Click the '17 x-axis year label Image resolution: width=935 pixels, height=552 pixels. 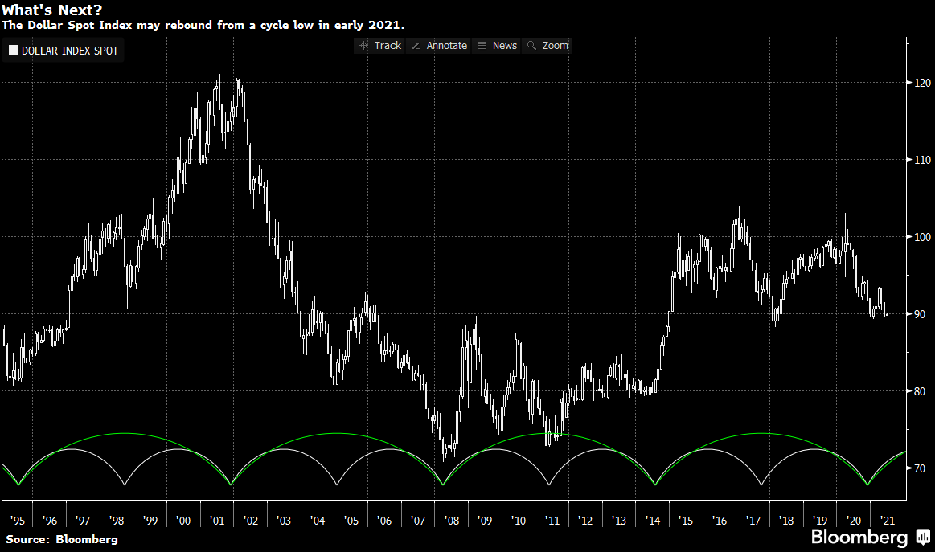click(753, 521)
